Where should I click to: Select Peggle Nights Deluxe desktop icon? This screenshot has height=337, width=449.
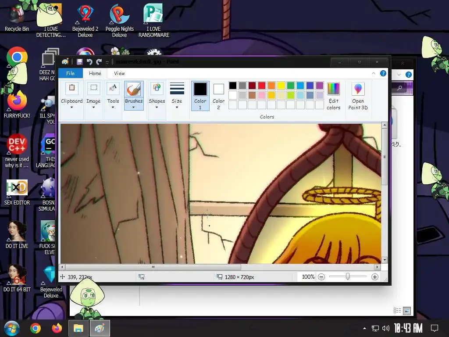[x=119, y=20]
